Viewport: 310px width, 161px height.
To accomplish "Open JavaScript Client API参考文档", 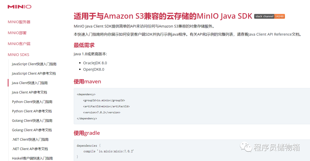I will [34, 73].
